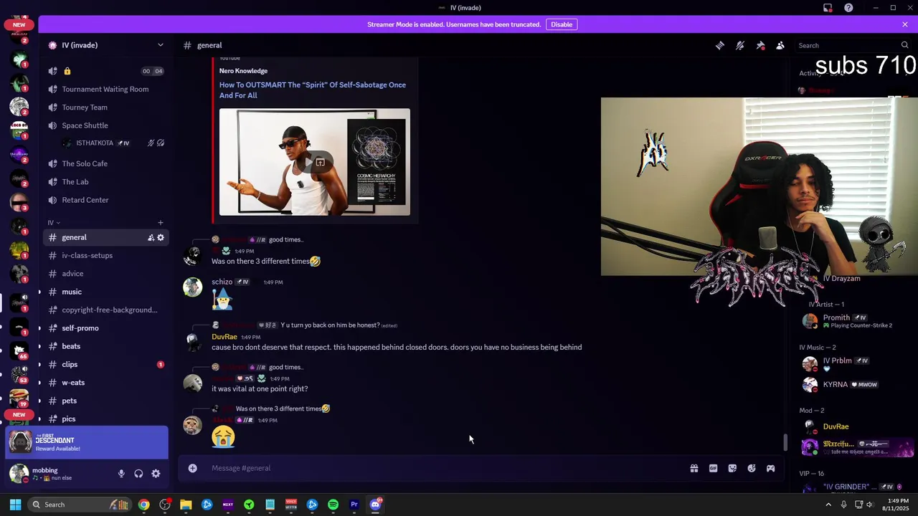Open File Explorer from the taskbar
Image resolution: width=918 pixels, height=516 pixels.
click(x=186, y=505)
